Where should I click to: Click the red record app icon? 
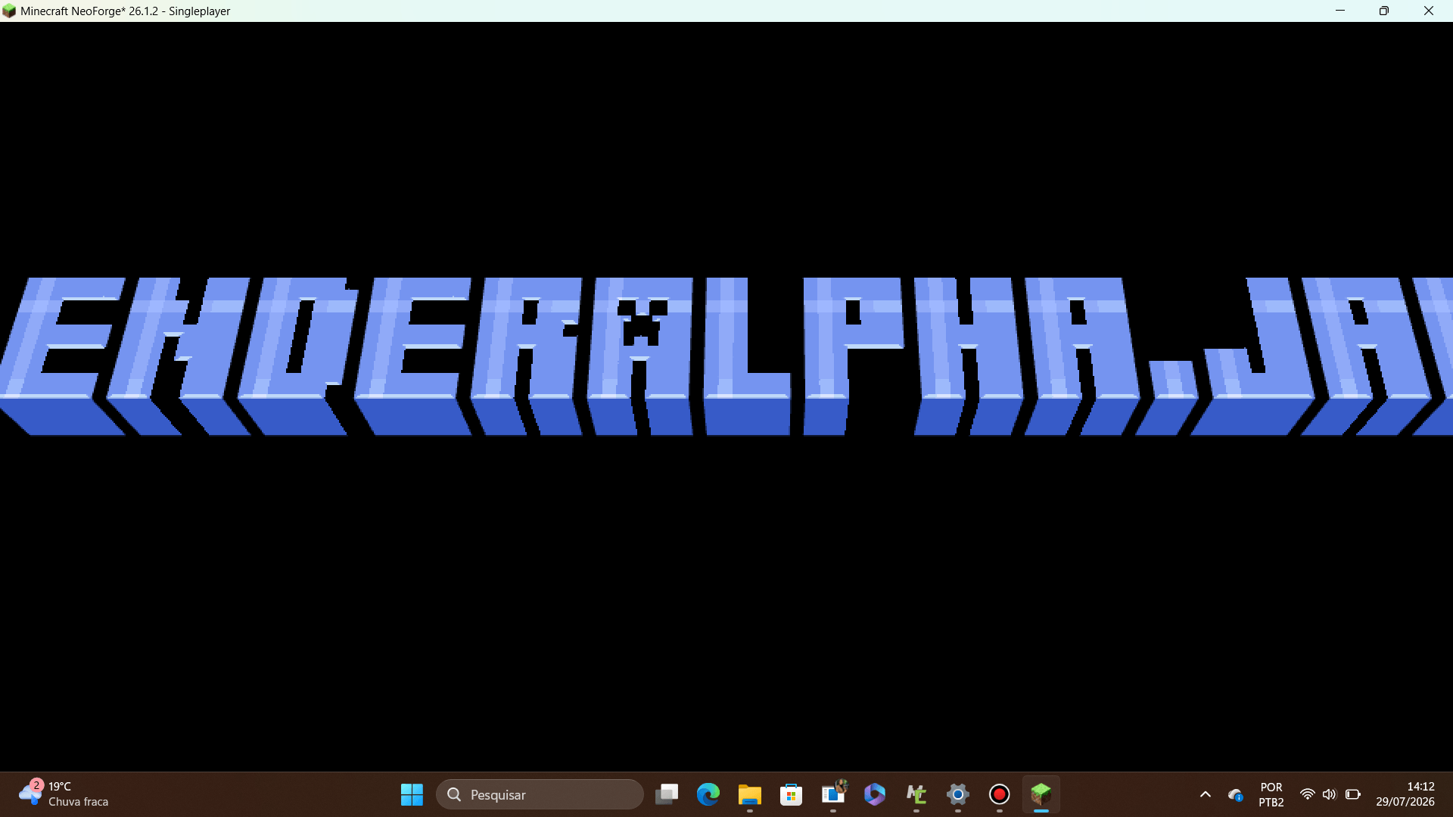1000,794
